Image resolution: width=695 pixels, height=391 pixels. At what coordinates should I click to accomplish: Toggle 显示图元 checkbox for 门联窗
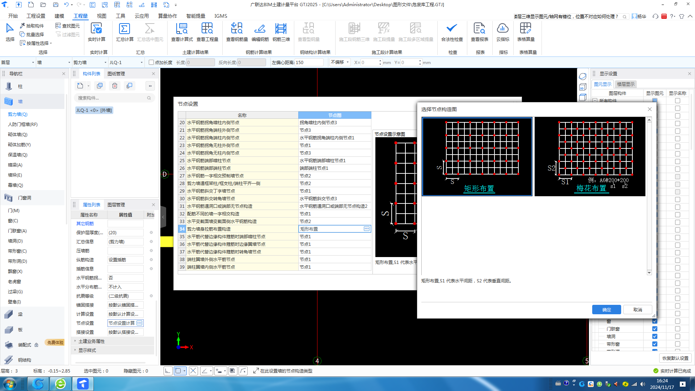pyautogui.click(x=654, y=329)
